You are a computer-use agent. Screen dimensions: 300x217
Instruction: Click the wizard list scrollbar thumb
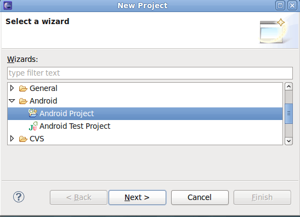pyautogui.click(x=288, y=113)
